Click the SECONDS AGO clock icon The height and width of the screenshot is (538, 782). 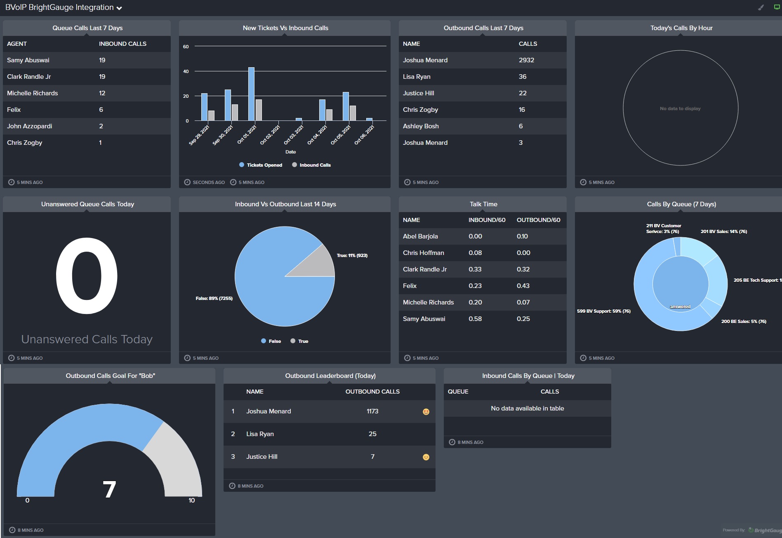tap(187, 182)
